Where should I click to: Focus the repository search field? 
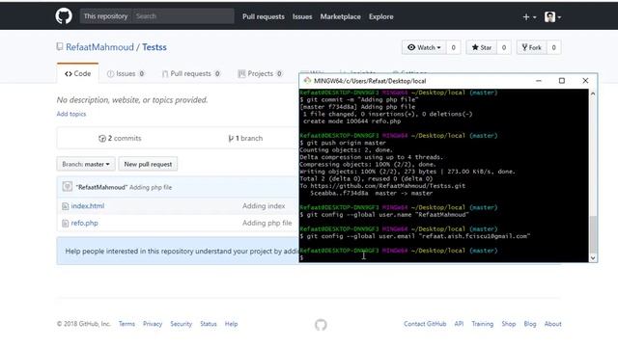click(x=183, y=16)
